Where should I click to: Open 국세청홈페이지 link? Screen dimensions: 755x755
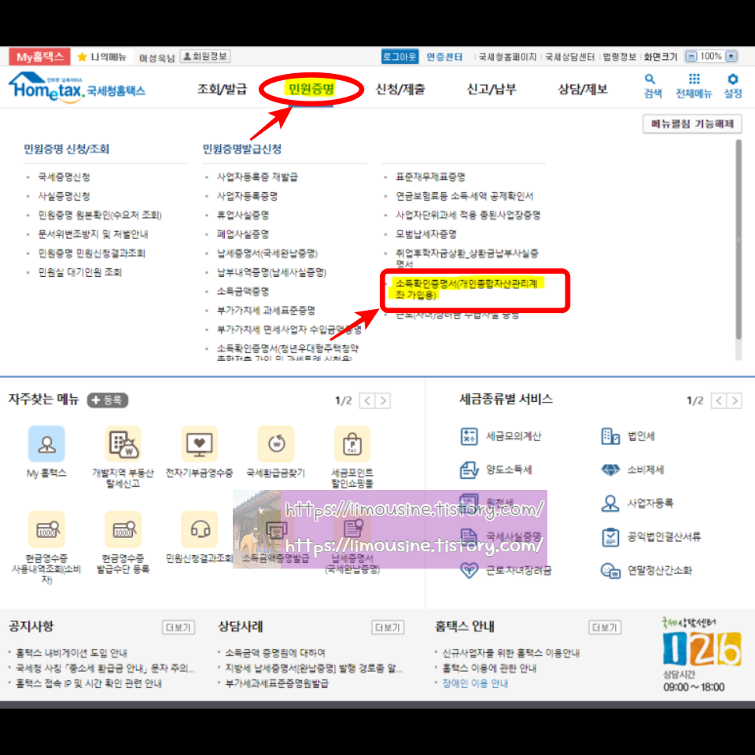point(507,57)
